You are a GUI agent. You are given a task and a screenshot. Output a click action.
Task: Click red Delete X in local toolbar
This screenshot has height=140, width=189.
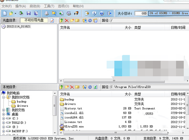coord(72,87)
